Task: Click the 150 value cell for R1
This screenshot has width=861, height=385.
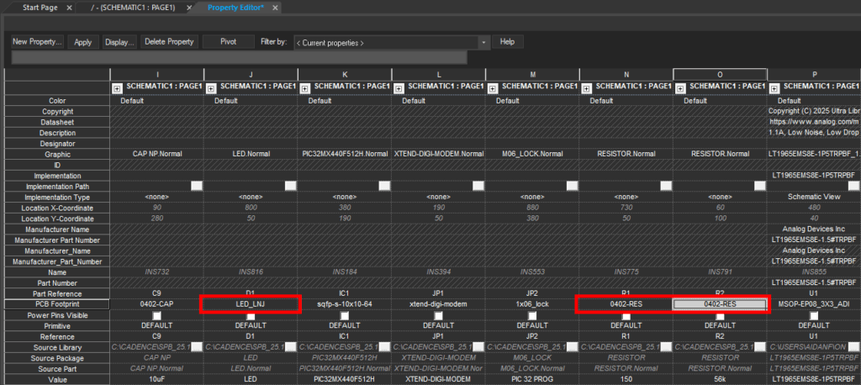Action: [x=626, y=379]
